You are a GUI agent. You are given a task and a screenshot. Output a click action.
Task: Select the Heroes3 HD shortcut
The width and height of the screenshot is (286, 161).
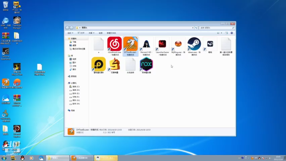click(146, 46)
